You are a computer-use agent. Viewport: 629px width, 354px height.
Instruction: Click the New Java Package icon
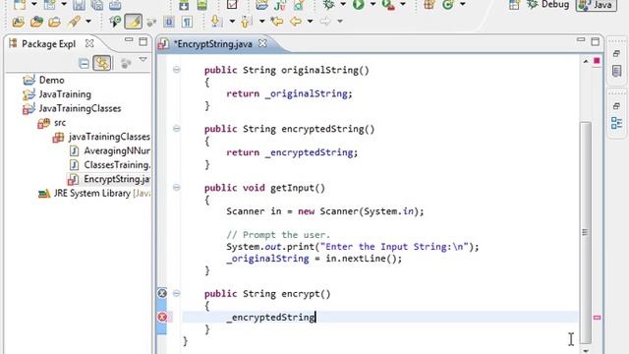(x=429, y=4)
